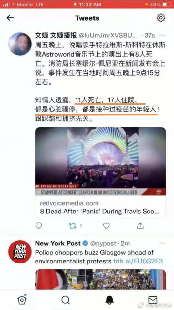Image resolution: width=174 pixels, height=310 pixels.
Task: Open the Notifications bell tab
Action: [109, 300]
